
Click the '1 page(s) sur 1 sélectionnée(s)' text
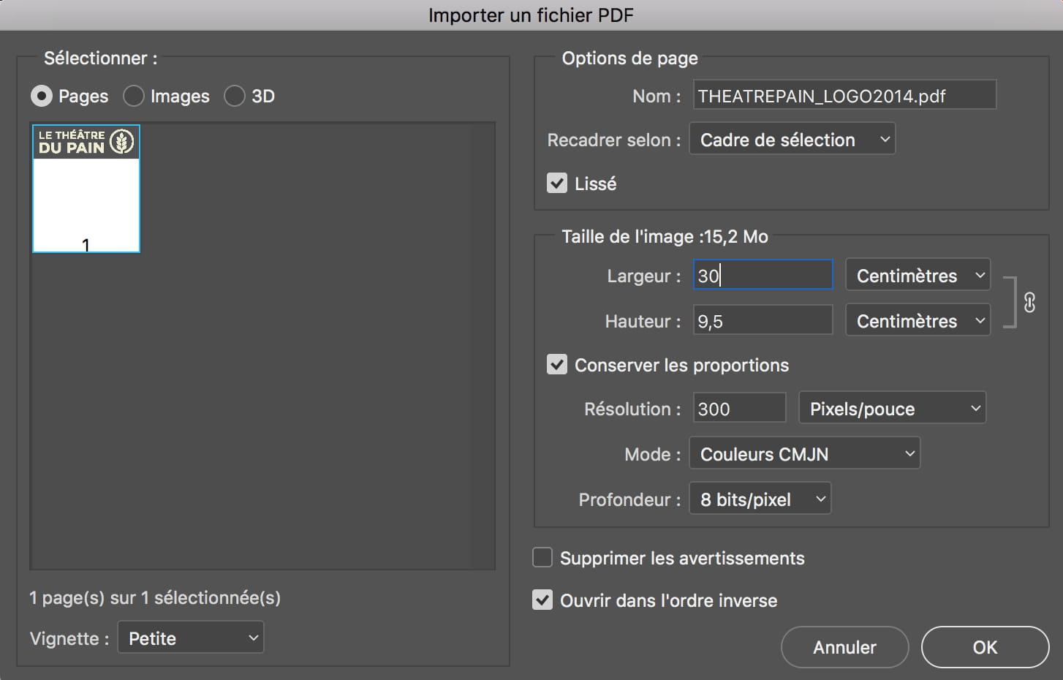coord(155,597)
